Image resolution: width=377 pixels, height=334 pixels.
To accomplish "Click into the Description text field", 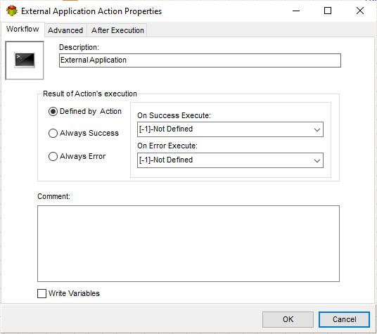I will coord(200,60).
